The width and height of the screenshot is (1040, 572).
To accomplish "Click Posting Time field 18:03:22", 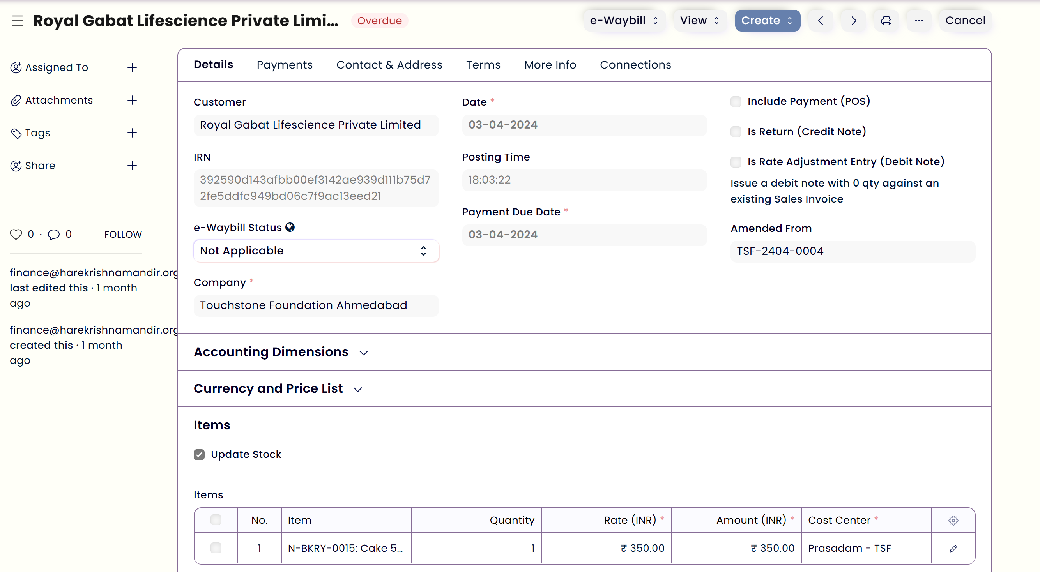I will point(585,180).
